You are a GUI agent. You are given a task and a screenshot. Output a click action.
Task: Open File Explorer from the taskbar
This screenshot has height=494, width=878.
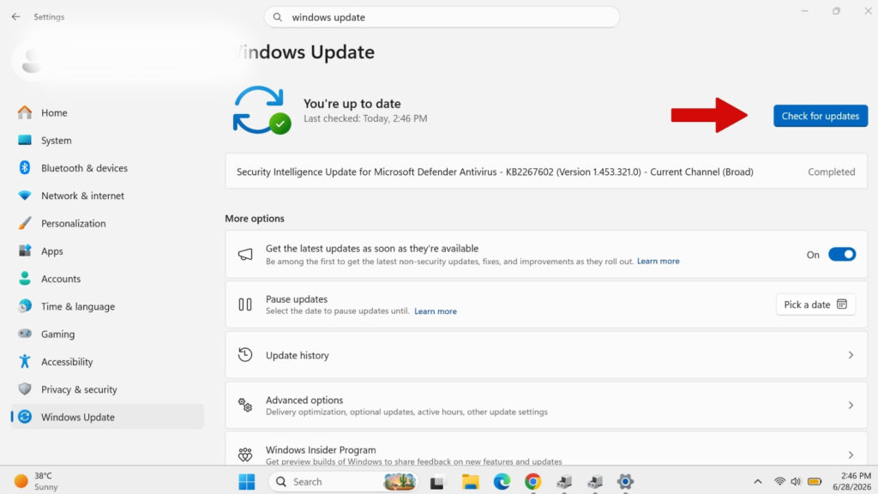471,482
